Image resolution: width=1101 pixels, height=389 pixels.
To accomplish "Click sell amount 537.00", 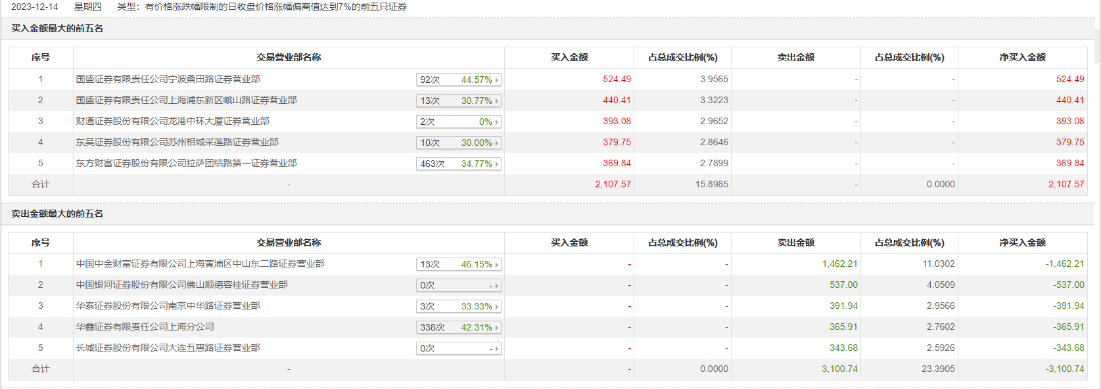I will point(843,285).
